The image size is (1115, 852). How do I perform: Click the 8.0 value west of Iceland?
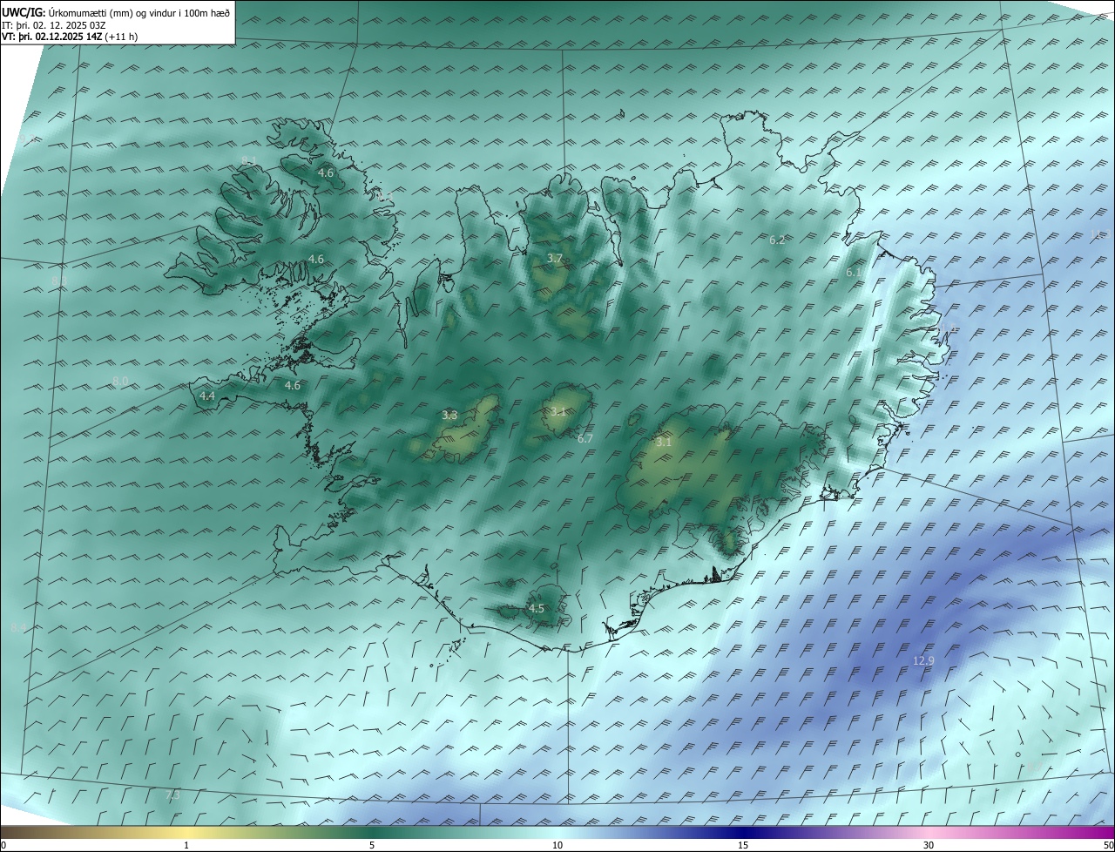point(120,382)
